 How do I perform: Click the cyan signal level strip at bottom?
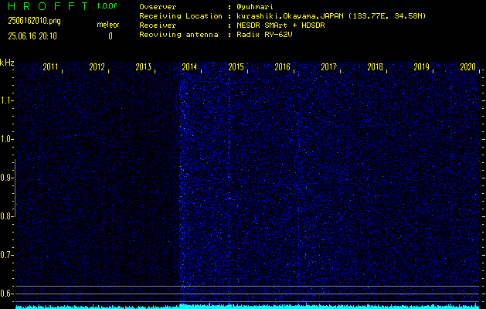click(247, 307)
